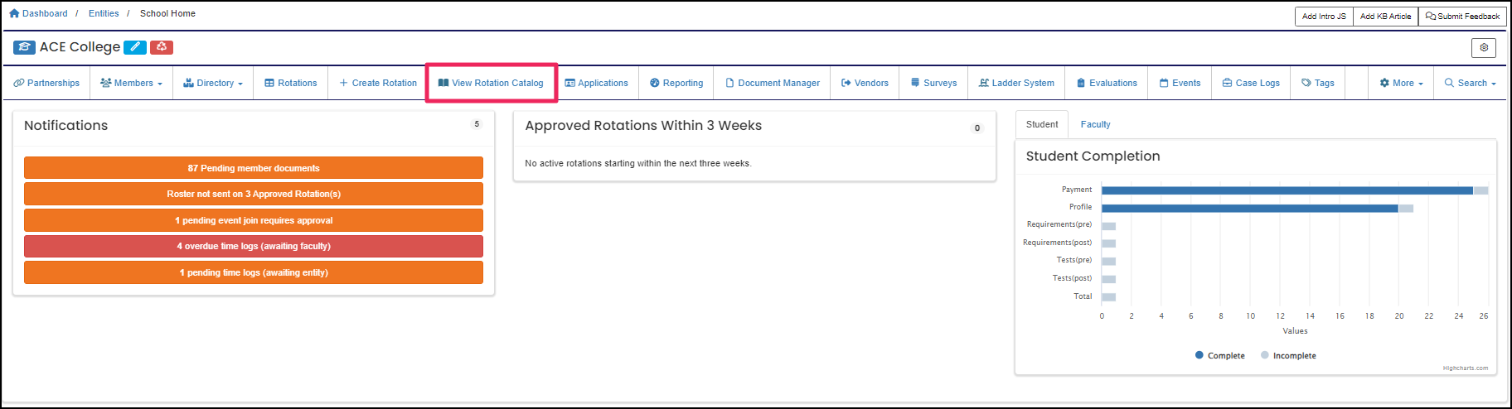
Task: Click Add KB Article button
Action: [1385, 17]
